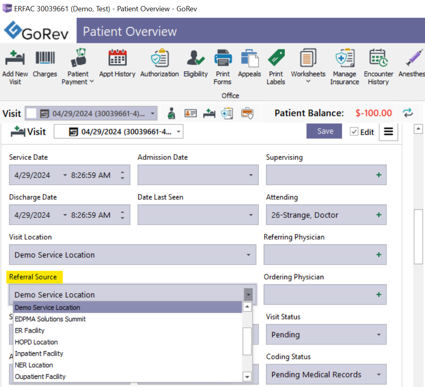Select Oupatient Facility option

point(128,377)
